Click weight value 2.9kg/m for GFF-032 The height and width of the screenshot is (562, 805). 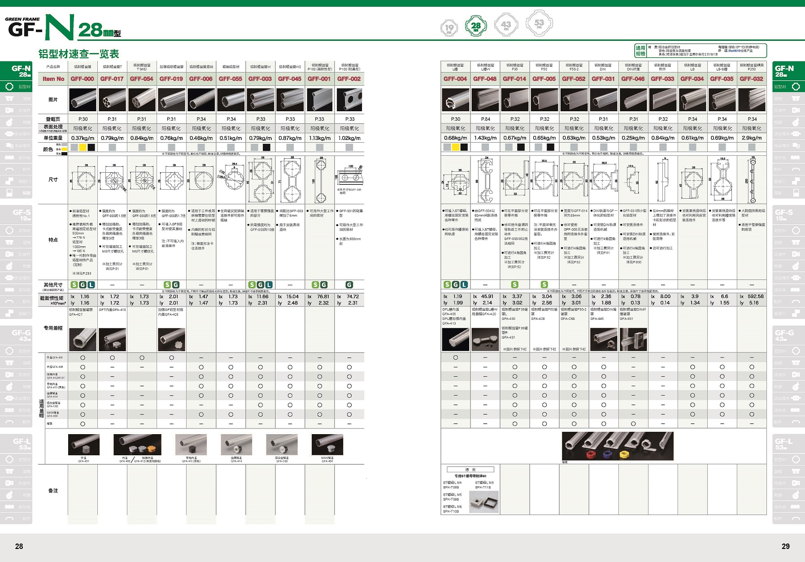coord(752,138)
